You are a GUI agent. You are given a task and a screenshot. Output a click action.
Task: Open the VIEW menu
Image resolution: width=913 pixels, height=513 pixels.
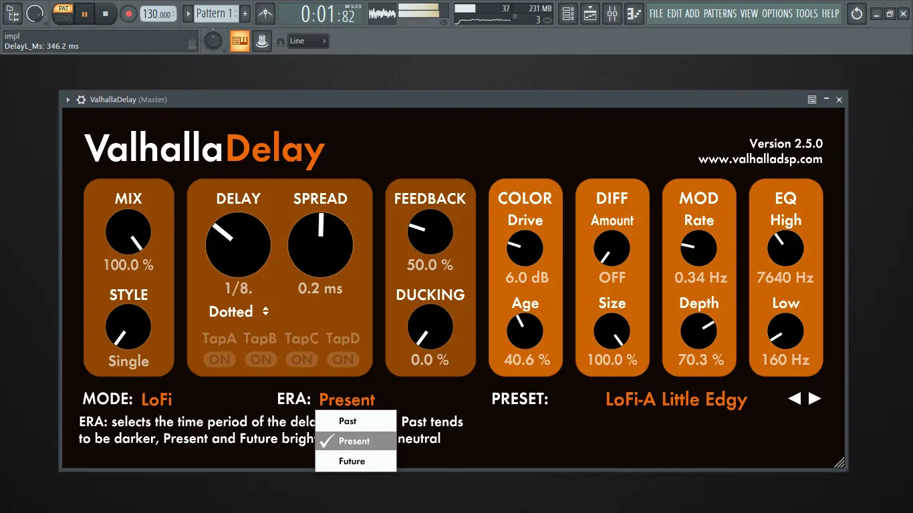[749, 13]
